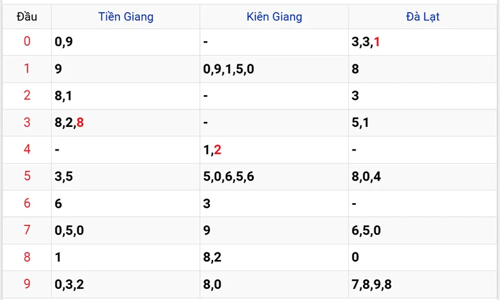
Task: Select the Kiên Giang cell showing 5,0,6,5,6
Action: [229, 176]
